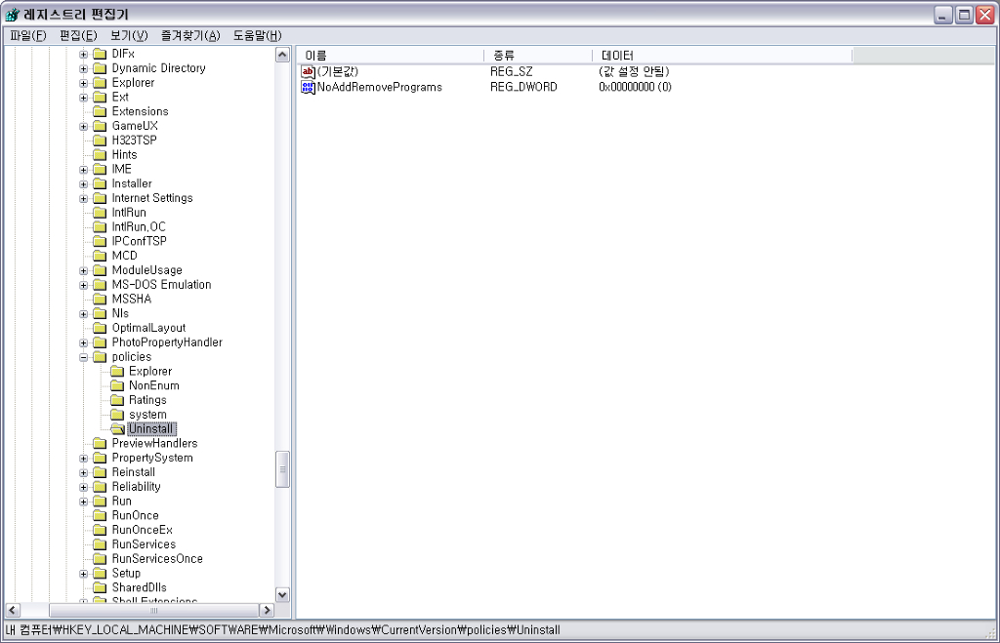The image size is (1000, 643).
Task: Click the RunOnce folder icon
Action: [x=100, y=515]
